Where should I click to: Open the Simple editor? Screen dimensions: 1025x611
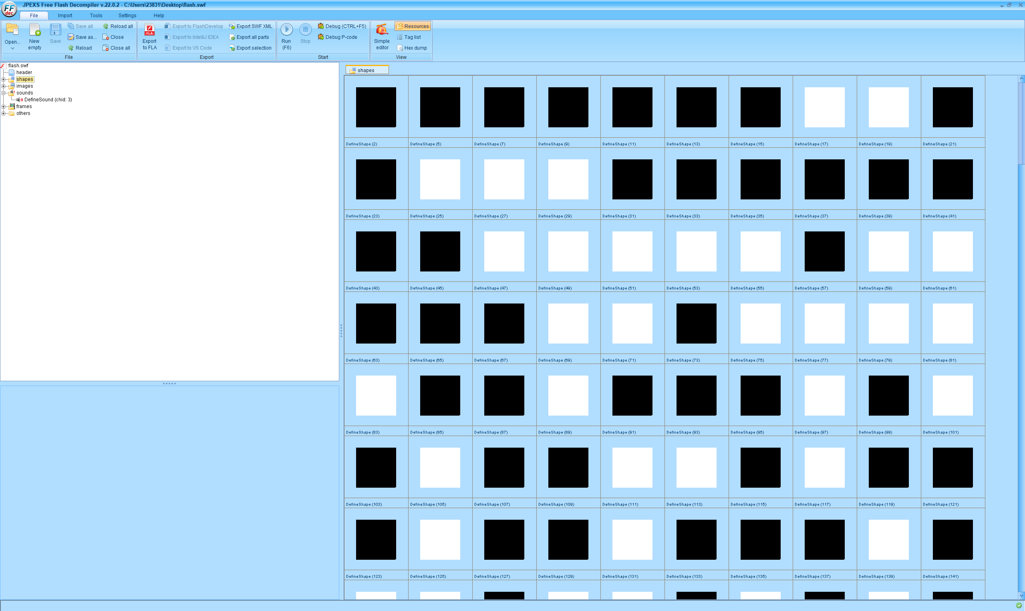click(x=382, y=36)
